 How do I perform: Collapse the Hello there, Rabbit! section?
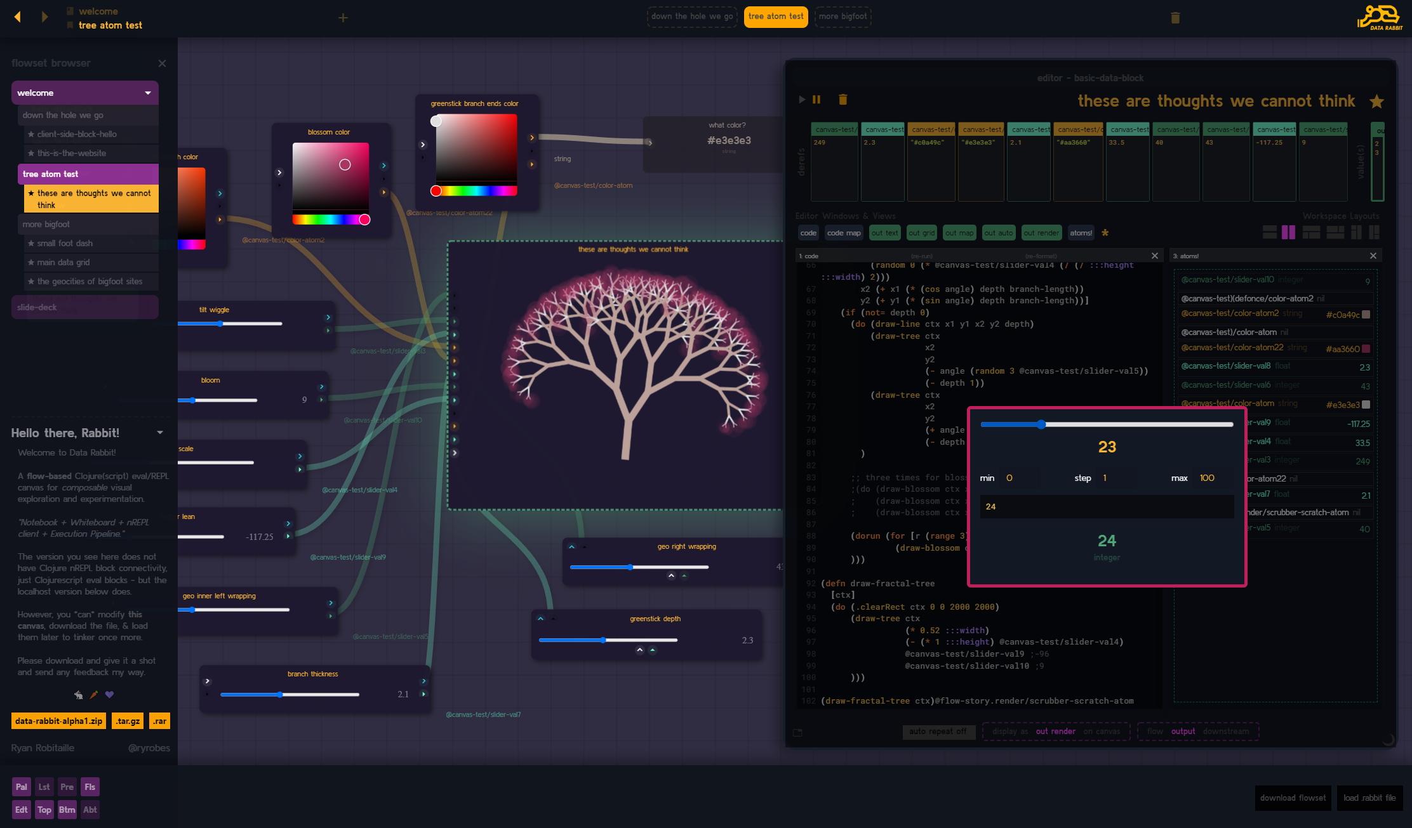(x=160, y=433)
